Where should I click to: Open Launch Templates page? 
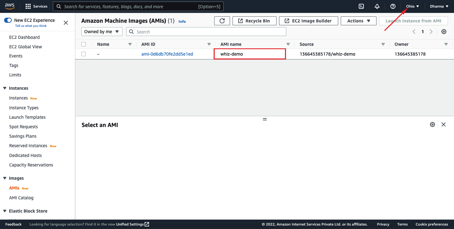[27, 117]
